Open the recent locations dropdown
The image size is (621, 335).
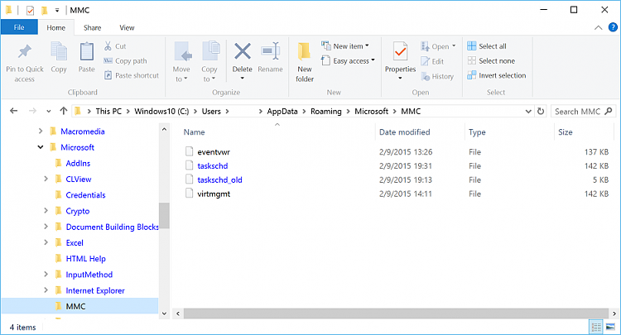pos(48,112)
